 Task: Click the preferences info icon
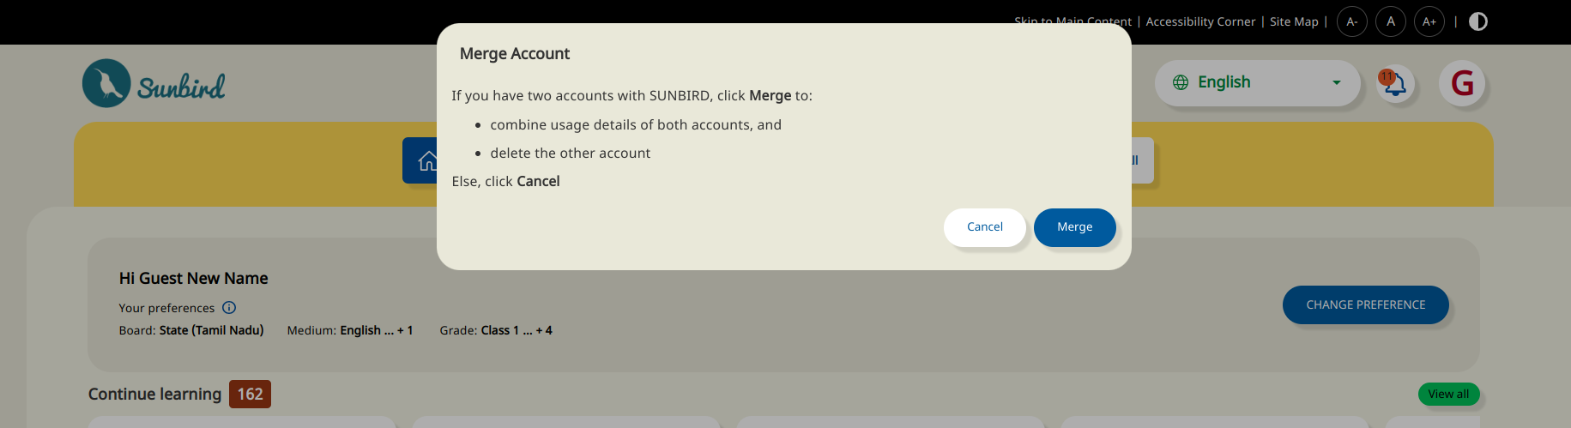tap(229, 308)
